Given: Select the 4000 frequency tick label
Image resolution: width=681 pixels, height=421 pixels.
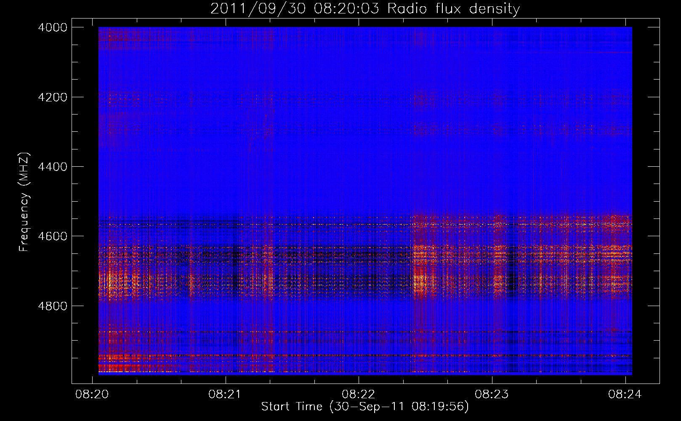Looking at the screenshot, I should pos(53,27).
